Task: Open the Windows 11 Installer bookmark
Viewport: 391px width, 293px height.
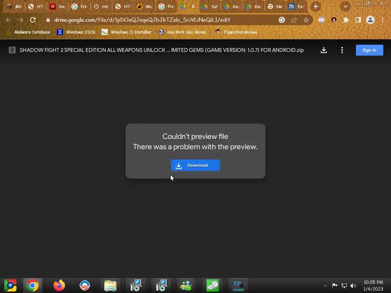Action: pyautogui.click(x=127, y=32)
